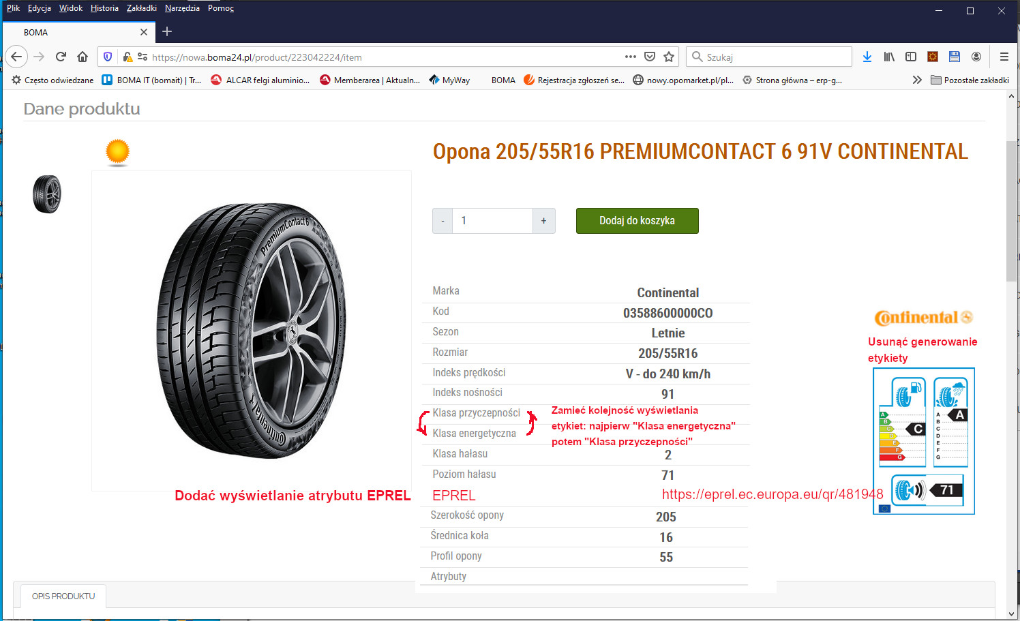The width and height of the screenshot is (1020, 621).
Task: Open the library history icon
Action: [889, 57]
